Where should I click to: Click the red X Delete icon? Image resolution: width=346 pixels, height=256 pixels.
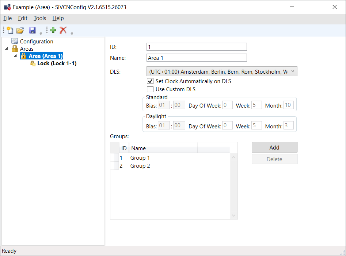pyautogui.click(x=63, y=31)
